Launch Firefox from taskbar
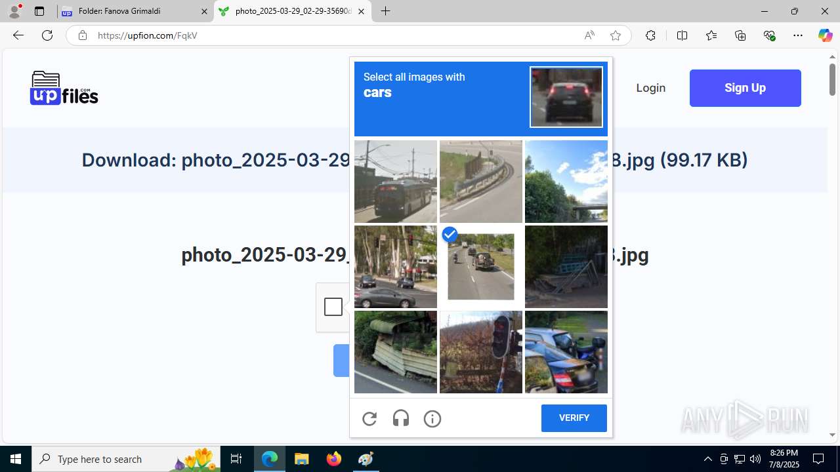This screenshot has height=472, width=840. [x=334, y=459]
